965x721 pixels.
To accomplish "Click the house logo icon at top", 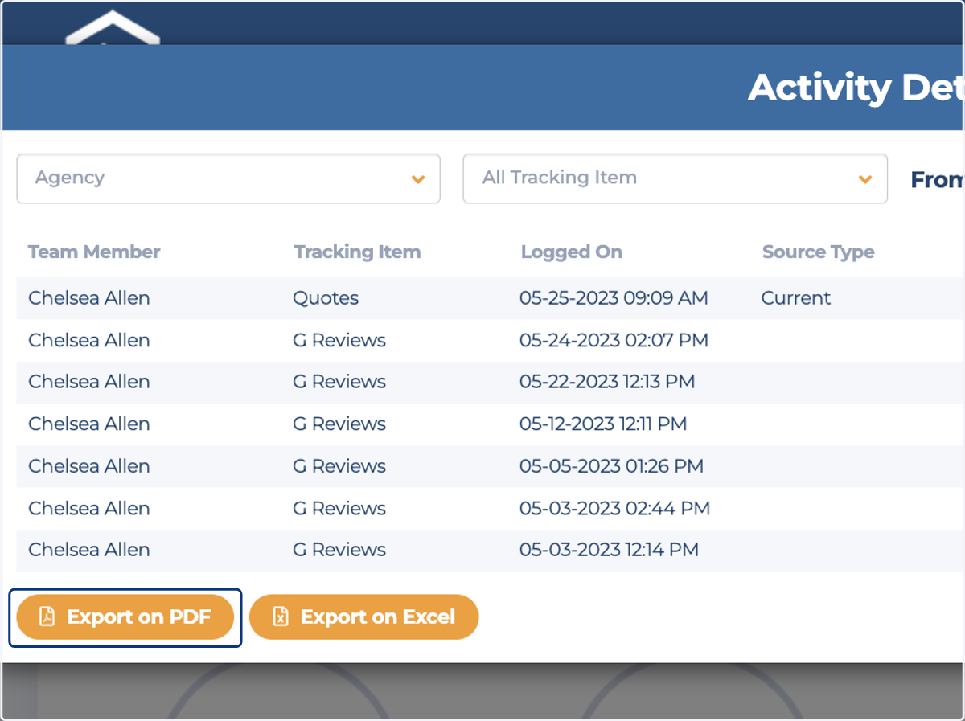I will coord(113,28).
